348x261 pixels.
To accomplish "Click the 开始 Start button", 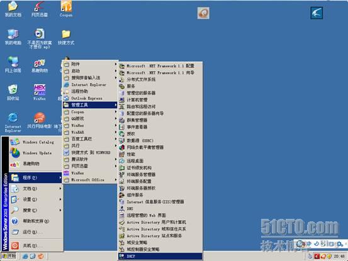I will pyautogui.click(x=9, y=257).
